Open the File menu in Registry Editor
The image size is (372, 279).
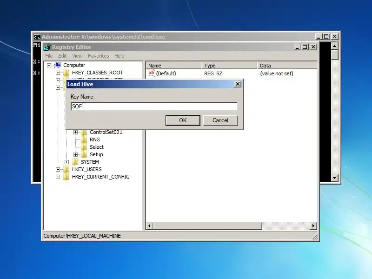point(49,56)
